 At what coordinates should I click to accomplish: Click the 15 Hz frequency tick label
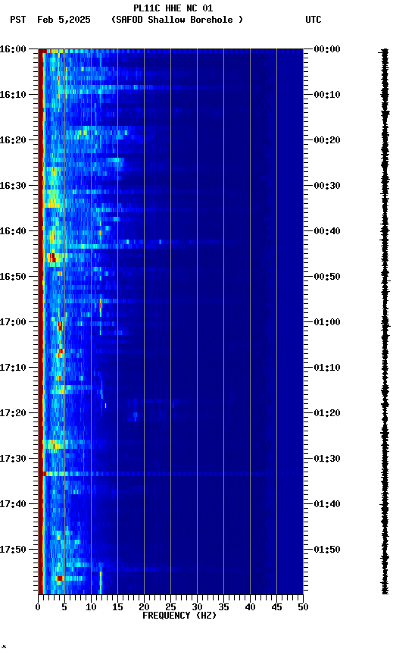[x=117, y=608]
